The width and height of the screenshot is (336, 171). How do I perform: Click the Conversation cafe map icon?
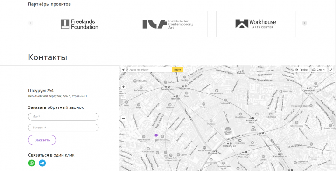148,149
